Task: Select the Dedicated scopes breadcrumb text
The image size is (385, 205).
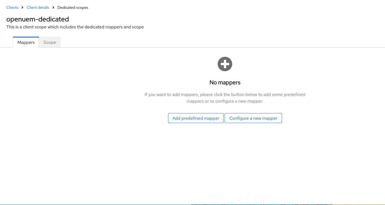Action: pyautogui.click(x=73, y=7)
